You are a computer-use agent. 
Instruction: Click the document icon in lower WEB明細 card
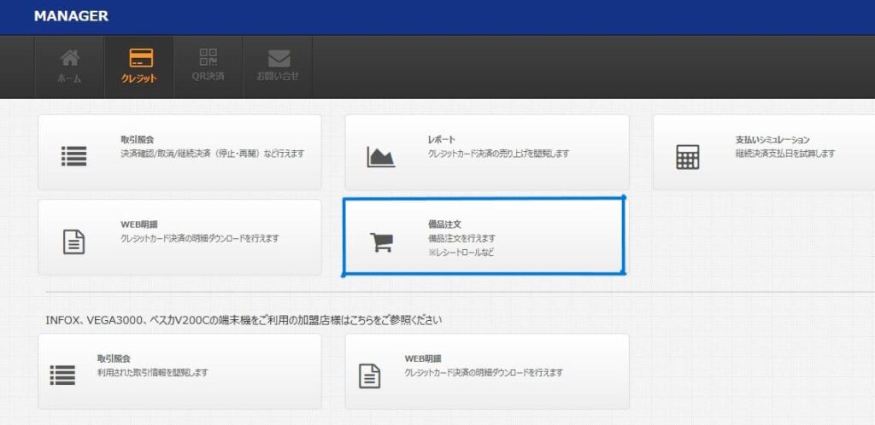(x=369, y=375)
